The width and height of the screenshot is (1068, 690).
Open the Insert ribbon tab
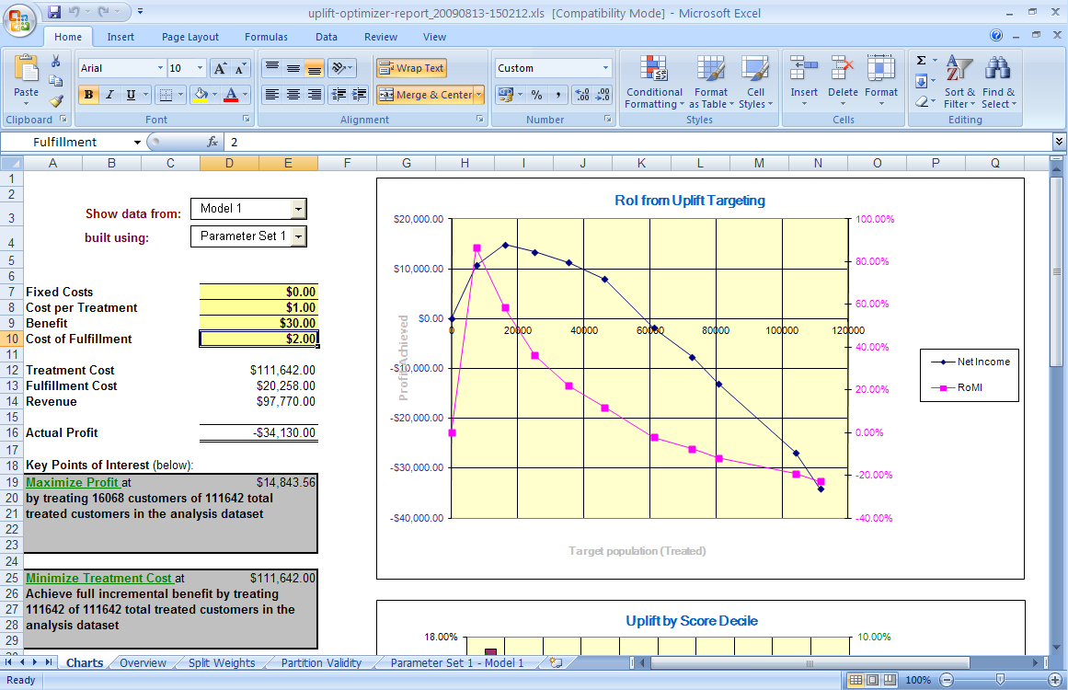pos(121,37)
